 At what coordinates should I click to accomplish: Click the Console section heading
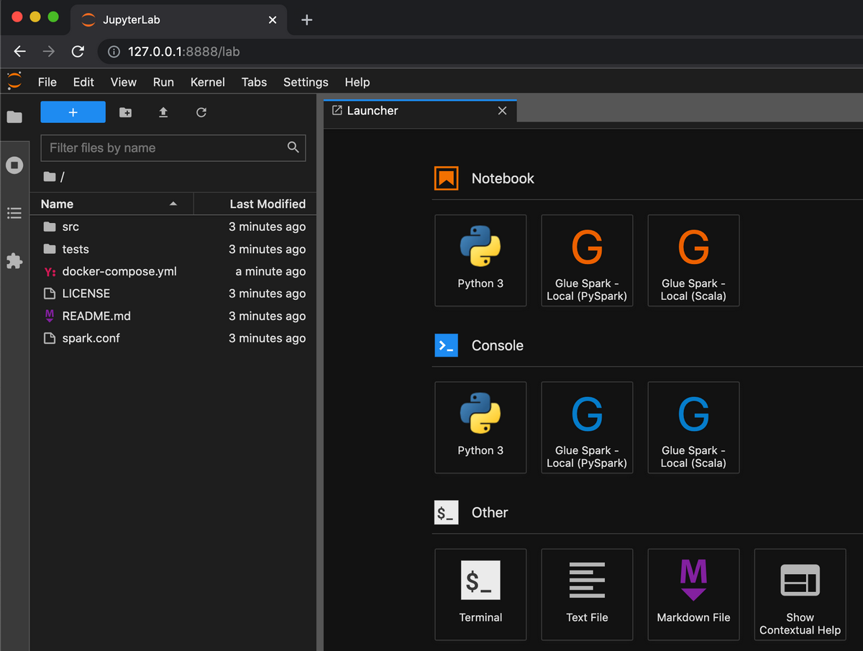coord(498,345)
